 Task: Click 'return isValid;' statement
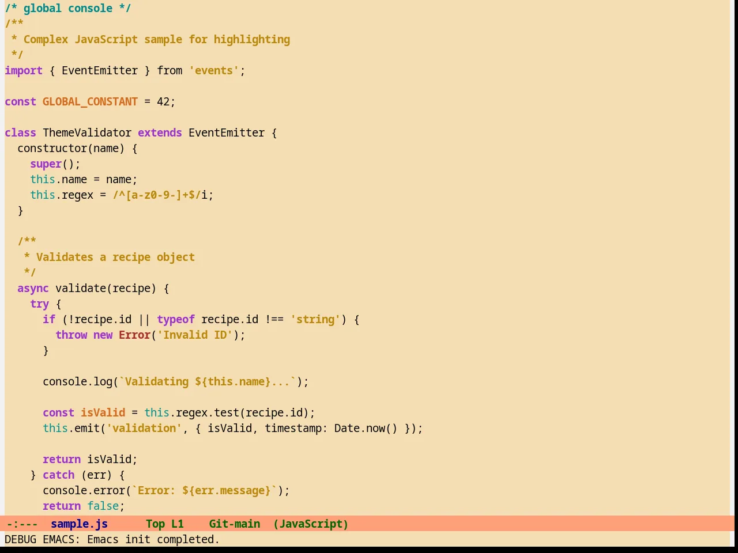90,459
